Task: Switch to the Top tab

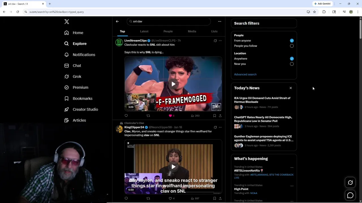Action: [122, 31]
